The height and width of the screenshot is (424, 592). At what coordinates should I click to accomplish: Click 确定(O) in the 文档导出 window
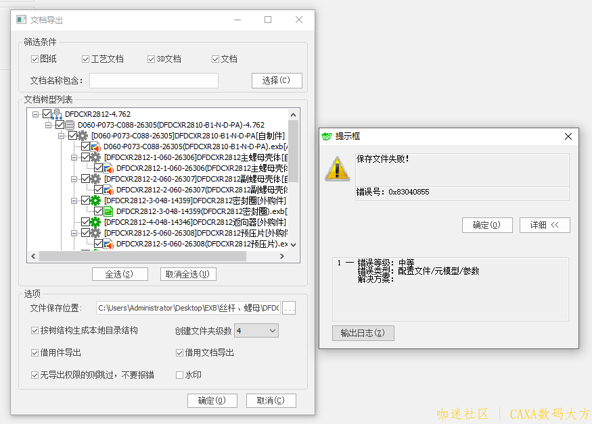coord(212,400)
